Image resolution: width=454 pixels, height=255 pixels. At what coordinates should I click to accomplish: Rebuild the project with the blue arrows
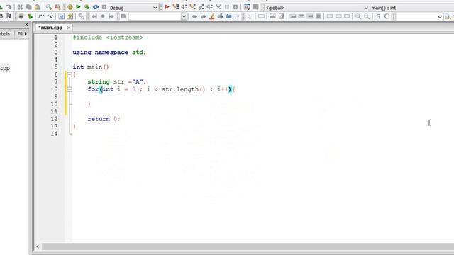click(x=96, y=7)
